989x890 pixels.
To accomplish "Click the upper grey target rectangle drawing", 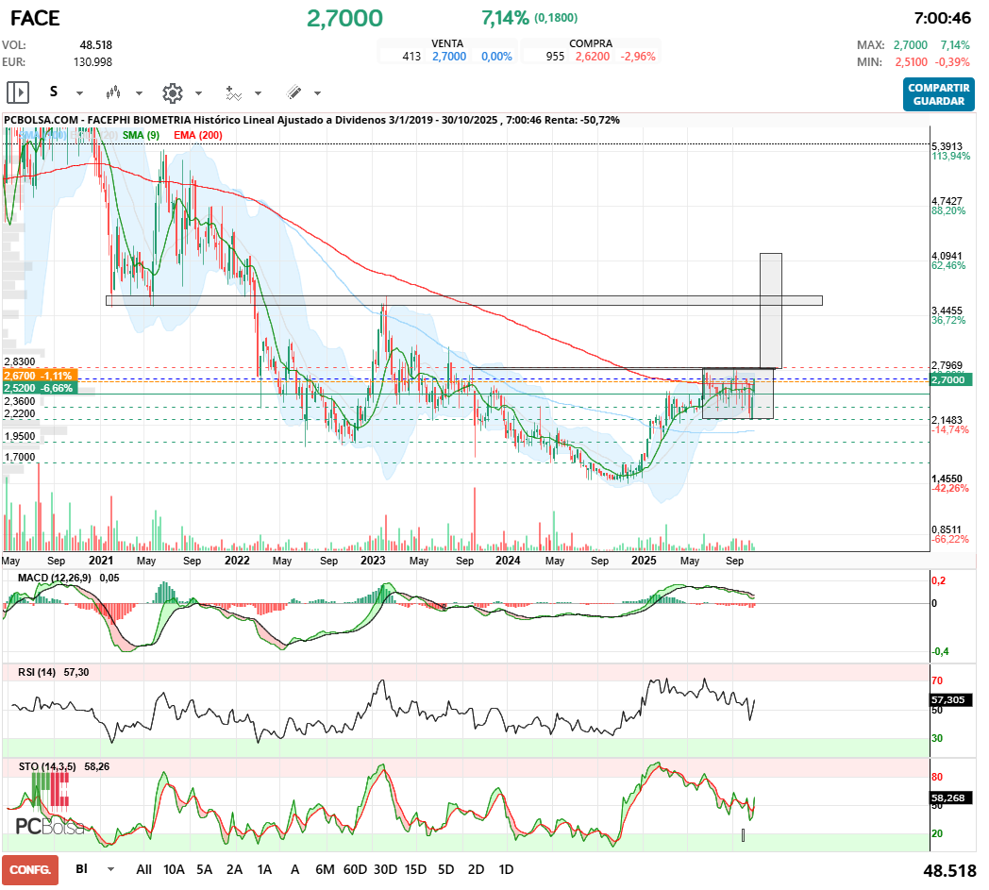I will [x=770, y=310].
